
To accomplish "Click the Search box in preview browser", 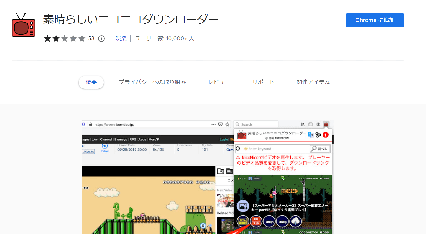I will 256,125.
